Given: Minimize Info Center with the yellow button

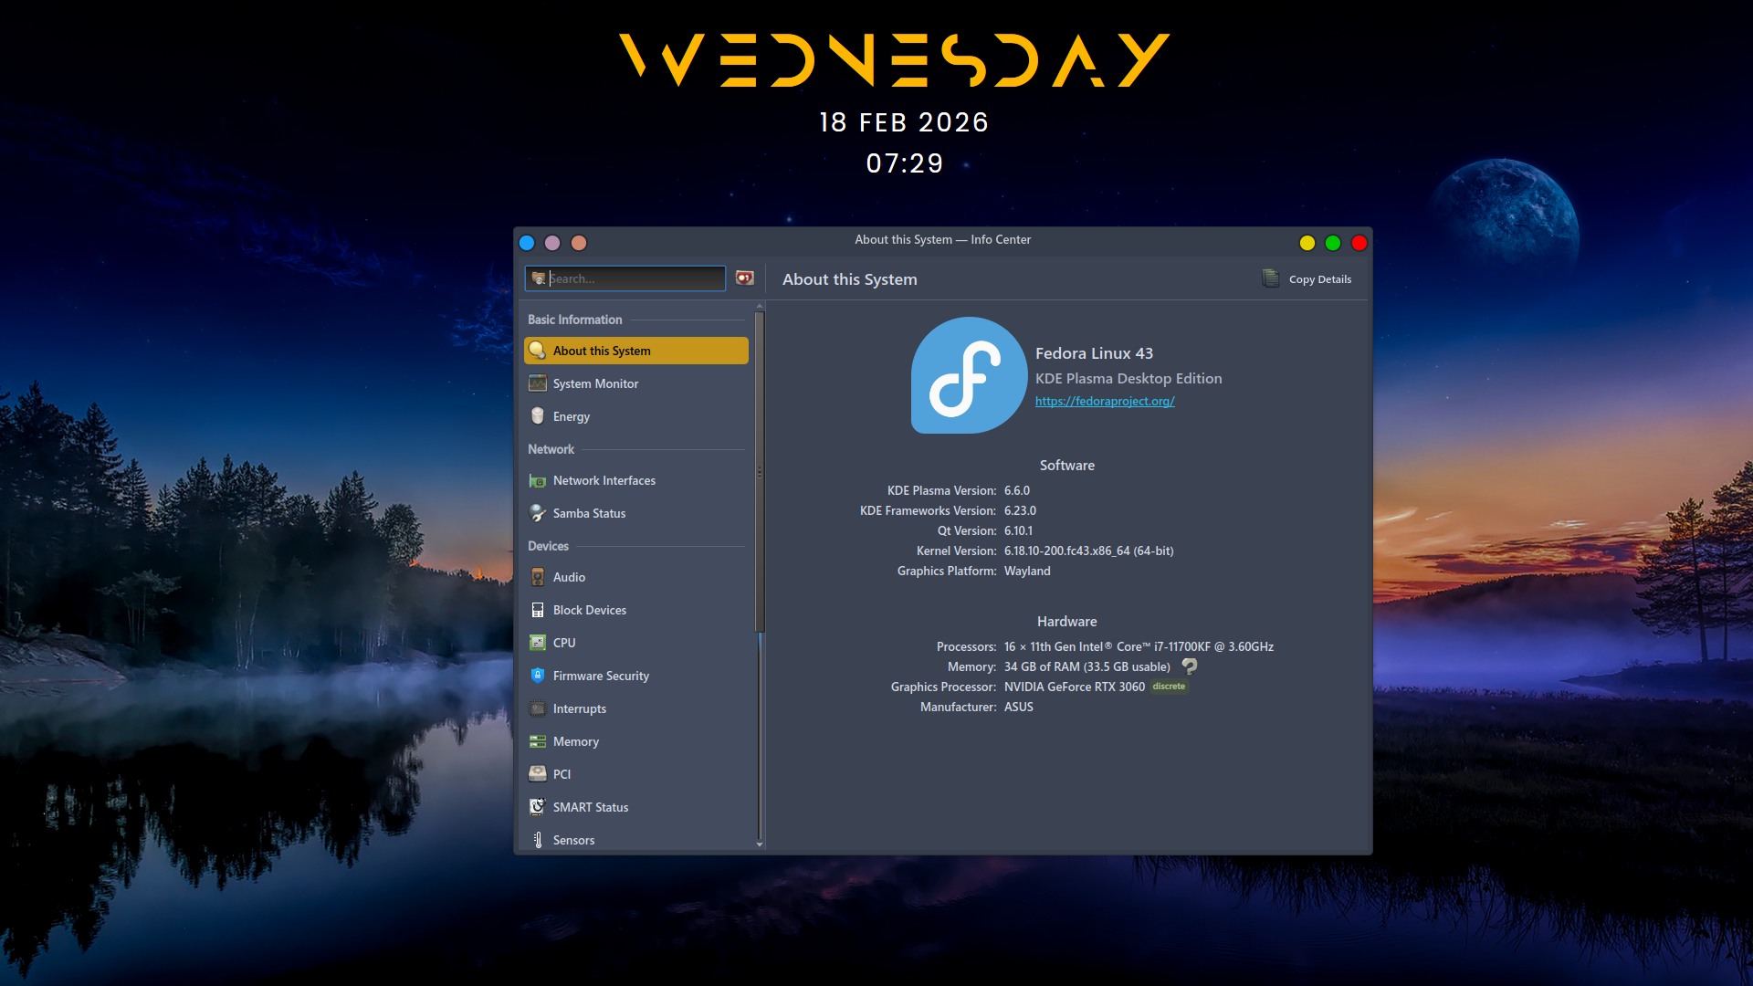Looking at the screenshot, I should point(1307,243).
